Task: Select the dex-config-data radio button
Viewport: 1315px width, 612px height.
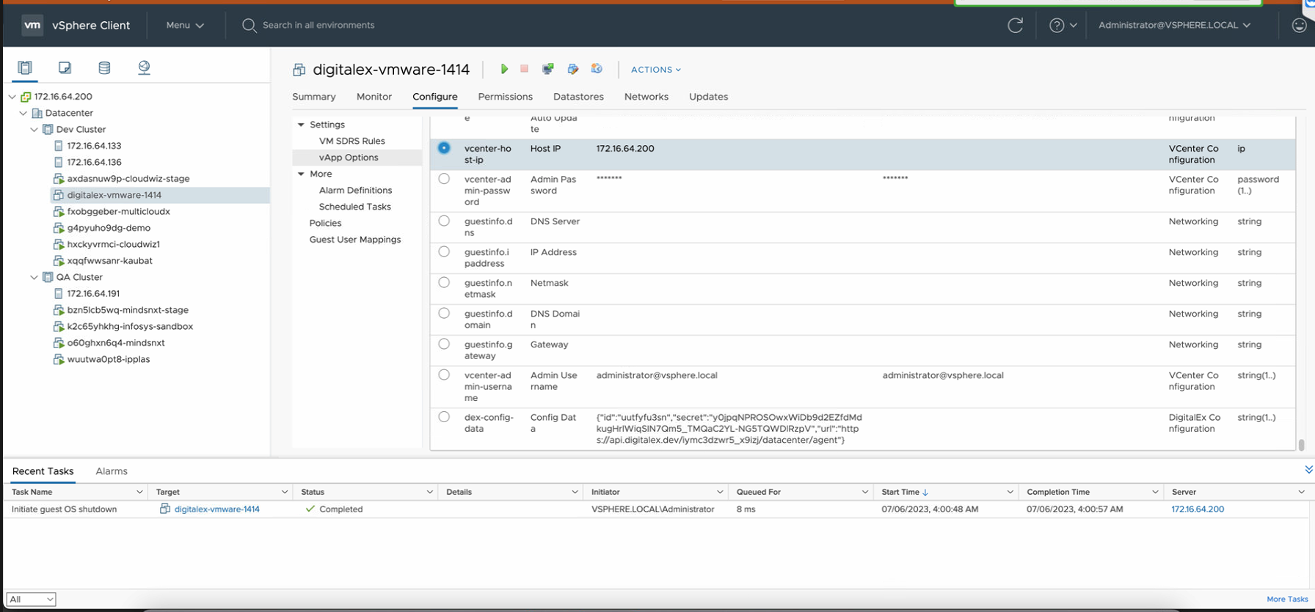Action: [x=444, y=417]
